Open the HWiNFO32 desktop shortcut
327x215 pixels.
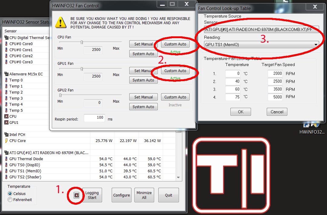[x=312, y=128]
